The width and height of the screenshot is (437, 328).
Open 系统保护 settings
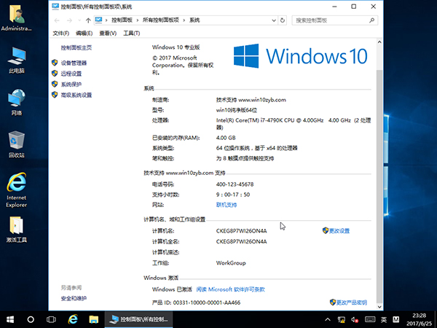tap(71, 84)
